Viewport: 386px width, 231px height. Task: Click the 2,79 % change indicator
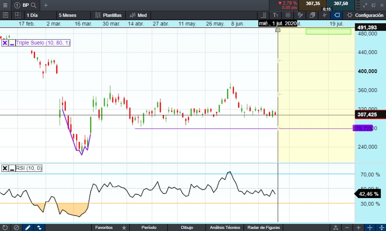point(287,3)
